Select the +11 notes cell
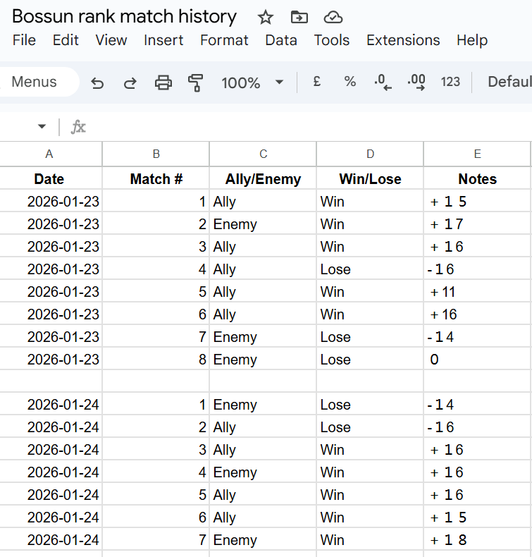Screen dimensions: 532x557 click(x=477, y=292)
